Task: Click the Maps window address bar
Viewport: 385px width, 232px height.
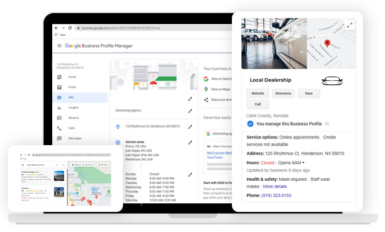Action: (71, 155)
